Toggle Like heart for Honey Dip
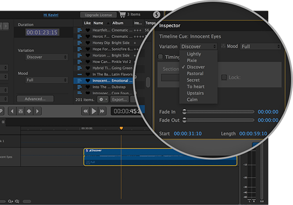 coord(88,43)
